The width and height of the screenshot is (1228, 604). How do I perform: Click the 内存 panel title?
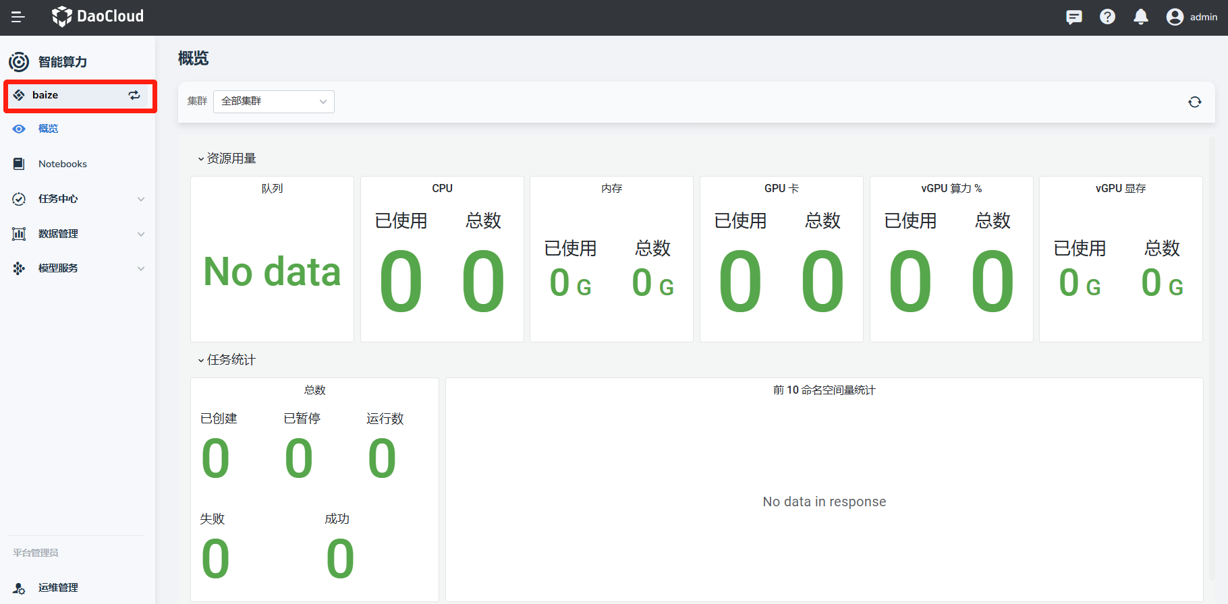click(611, 189)
